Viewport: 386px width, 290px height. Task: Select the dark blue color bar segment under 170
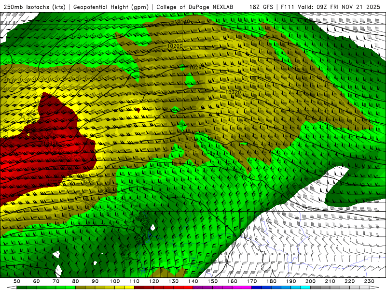(257, 288)
